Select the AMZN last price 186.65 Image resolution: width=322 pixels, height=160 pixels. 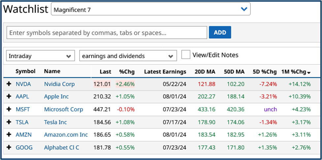(x=102, y=135)
